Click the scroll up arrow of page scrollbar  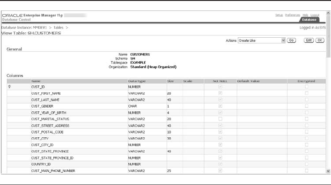point(328,13)
